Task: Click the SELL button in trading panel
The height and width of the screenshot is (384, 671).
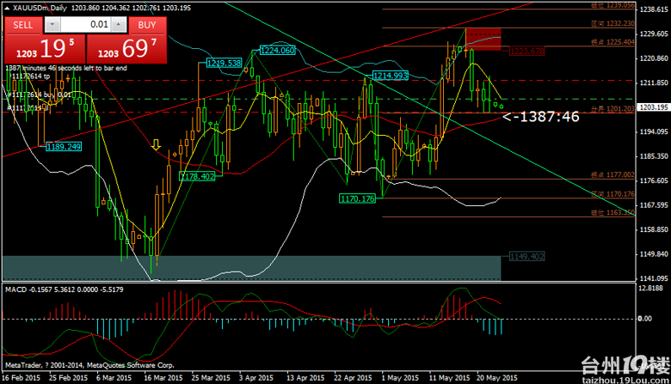Action: coord(22,25)
